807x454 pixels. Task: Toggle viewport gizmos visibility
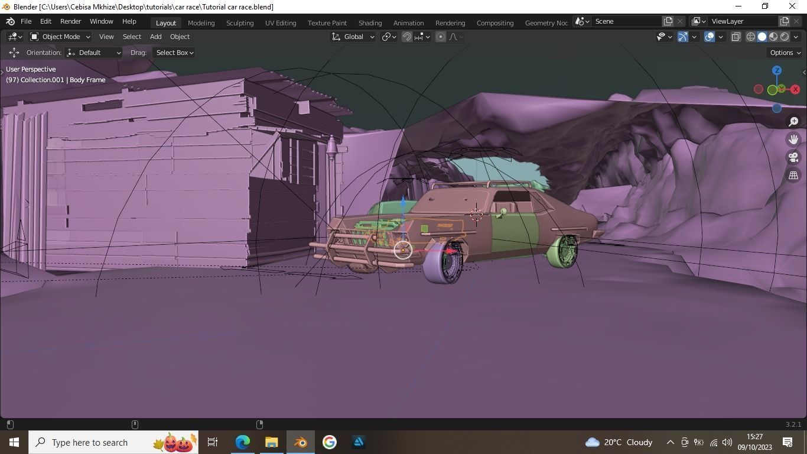tap(682, 37)
